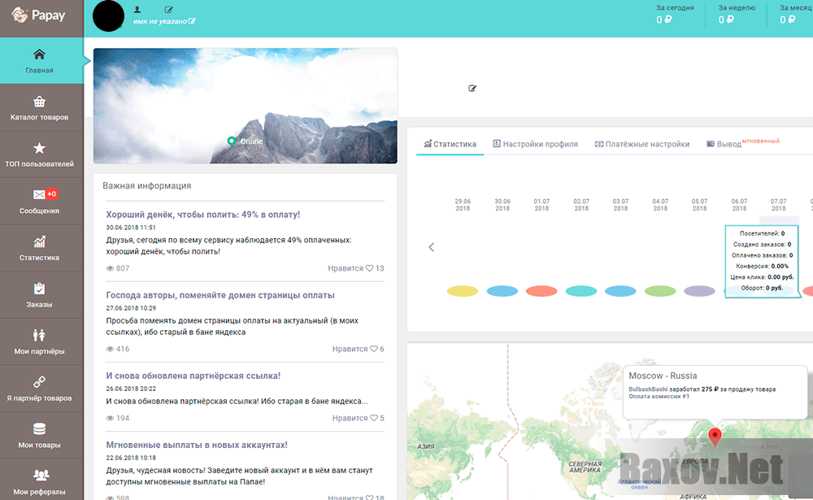Click the Я партнёр товаров link icon
The image size is (813, 500).
pyautogui.click(x=39, y=382)
